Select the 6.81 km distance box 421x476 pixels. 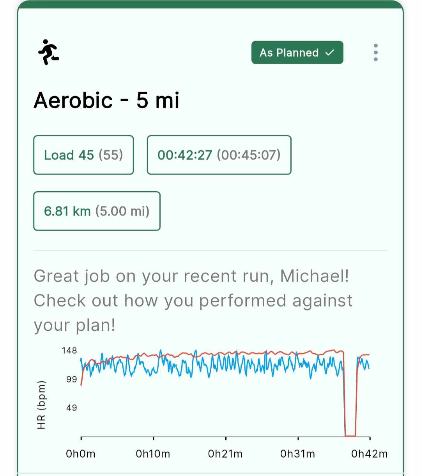click(97, 211)
